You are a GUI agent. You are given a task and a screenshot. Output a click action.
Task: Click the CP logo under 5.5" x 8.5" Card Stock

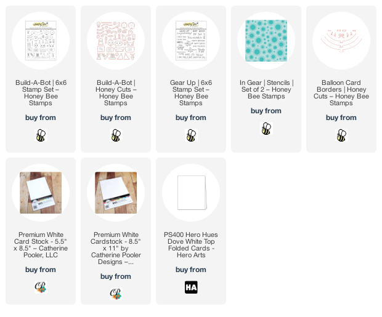click(x=41, y=287)
